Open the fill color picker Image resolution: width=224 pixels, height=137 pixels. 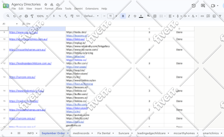[x=149, y=16]
